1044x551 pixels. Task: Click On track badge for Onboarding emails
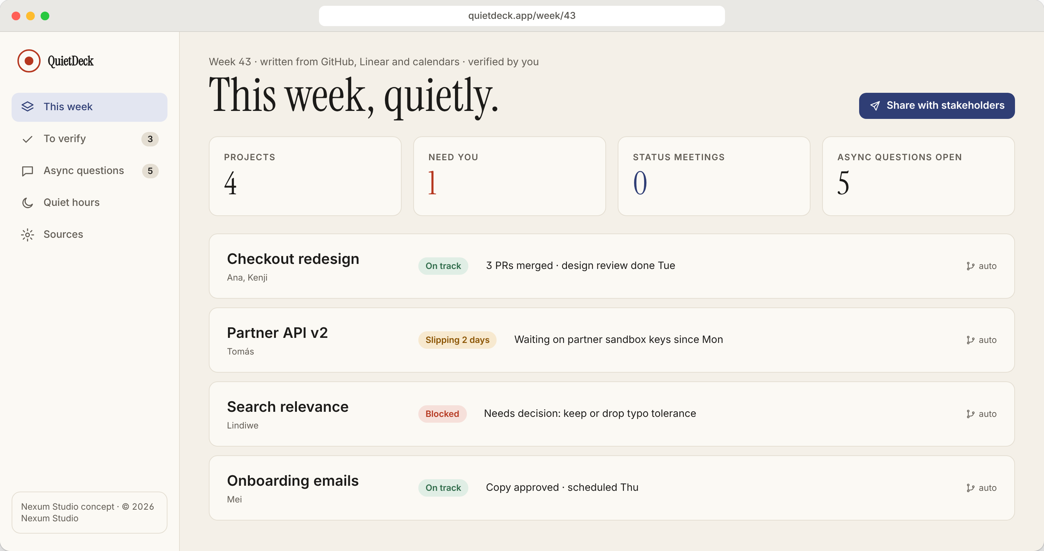[x=443, y=488]
